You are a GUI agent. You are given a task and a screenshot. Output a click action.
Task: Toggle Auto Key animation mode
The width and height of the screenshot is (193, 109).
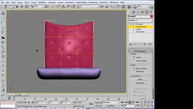coord(99,102)
